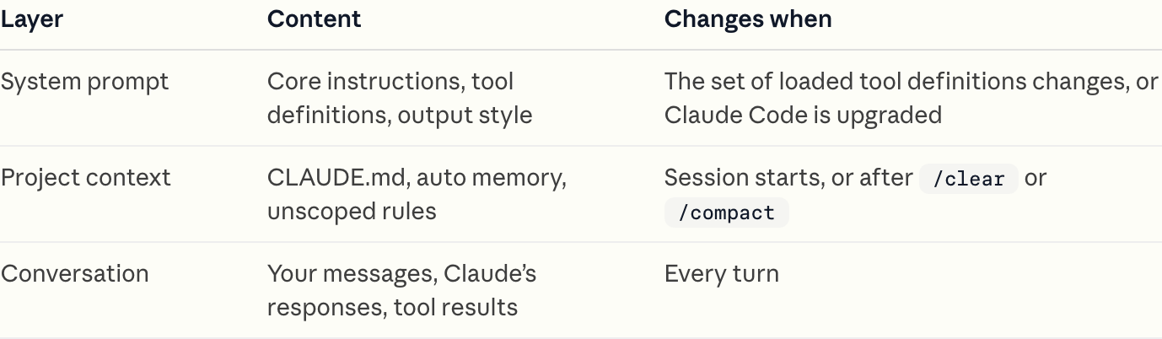Click the word 'or' after /clear
The image size is (1162, 339).
coord(1036,179)
